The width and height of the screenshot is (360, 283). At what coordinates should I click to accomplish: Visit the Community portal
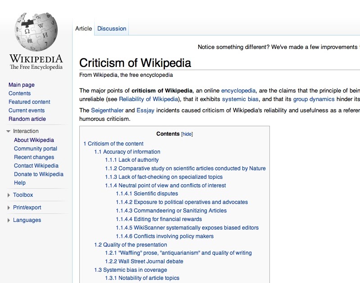click(36, 149)
